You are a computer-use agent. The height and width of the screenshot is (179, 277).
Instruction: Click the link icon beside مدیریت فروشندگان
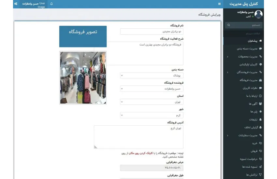pyautogui.click(x=260, y=72)
